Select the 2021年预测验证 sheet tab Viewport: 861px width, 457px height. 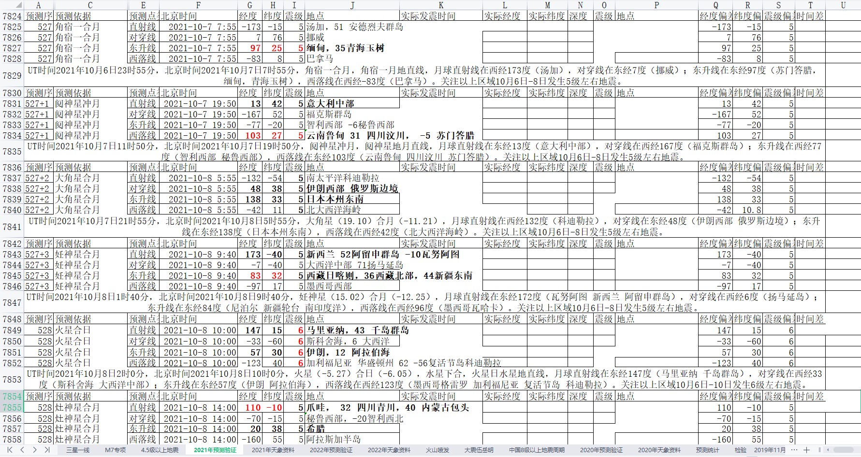point(215,450)
